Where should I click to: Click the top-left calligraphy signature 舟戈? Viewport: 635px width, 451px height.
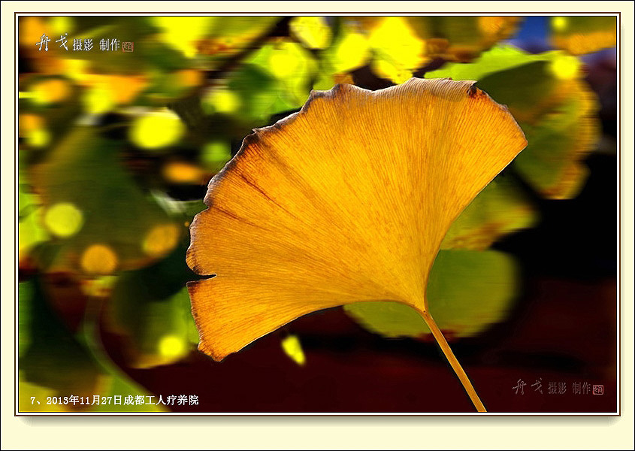52,43
